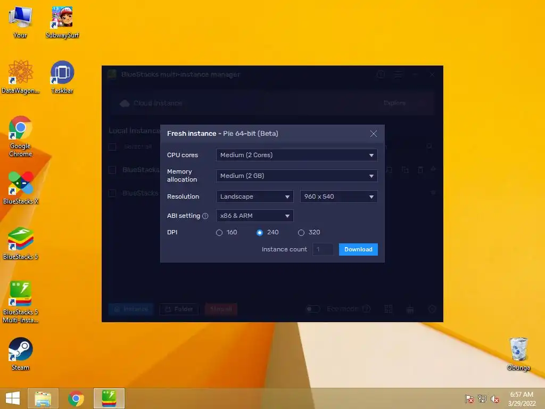Open the ABI setting x86 & ARM dropdown
Viewport: 545px width, 409px height.
pos(255,216)
